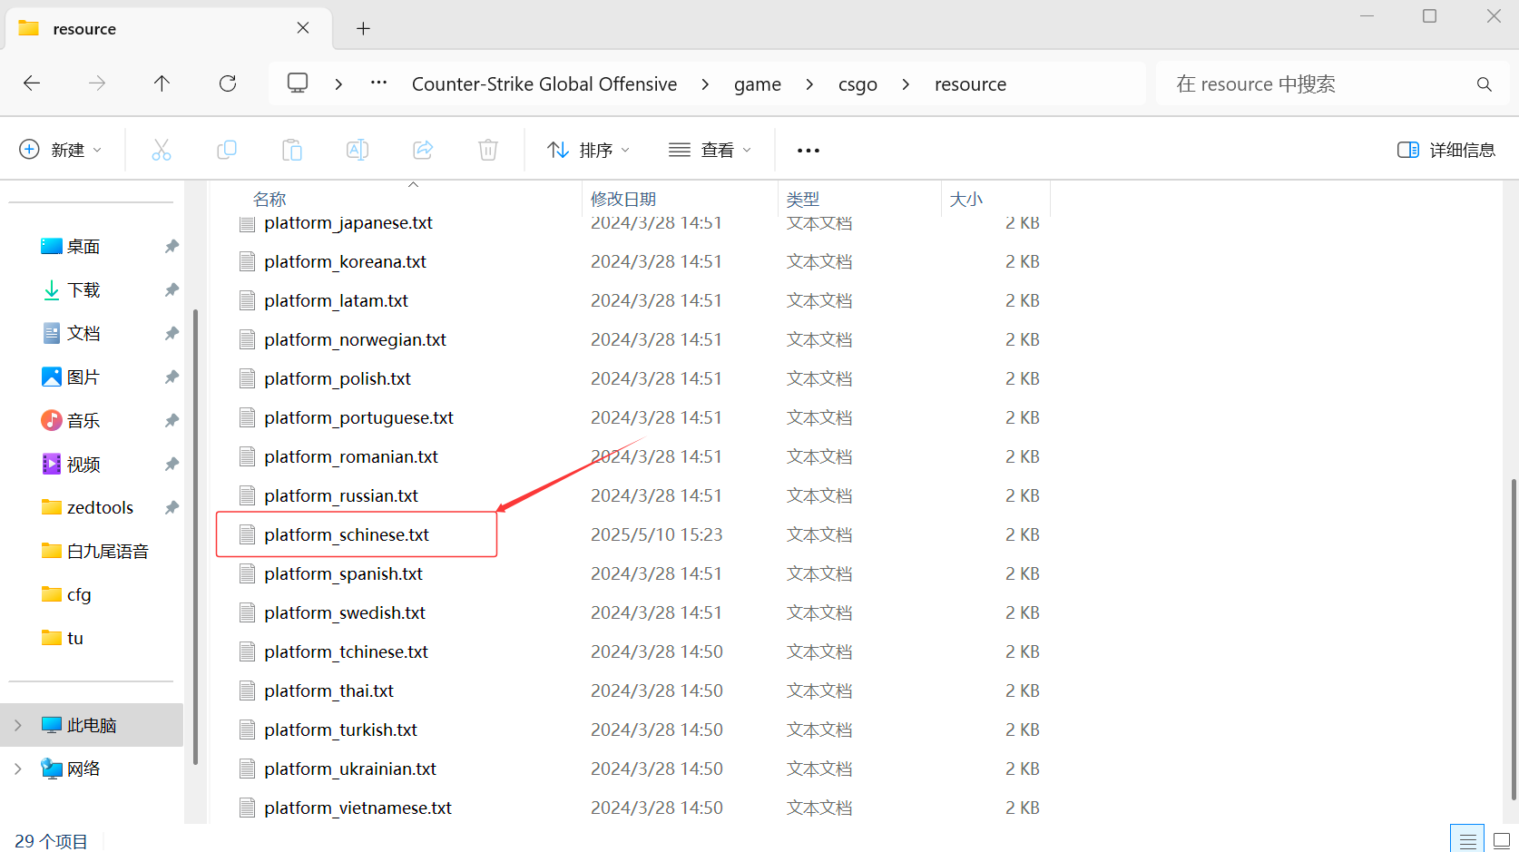
Task: Open the 排序 sort dropdown
Action: (588, 150)
